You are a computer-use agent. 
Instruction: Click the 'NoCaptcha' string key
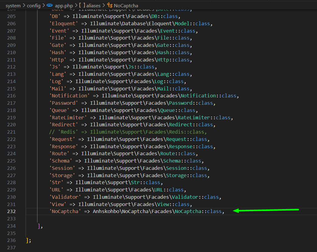pos(65,212)
